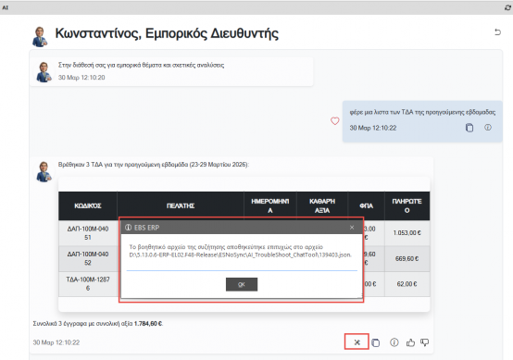Copy the user message about ΤΔΑ list
This screenshot has width=513, height=360.
coord(469,128)
